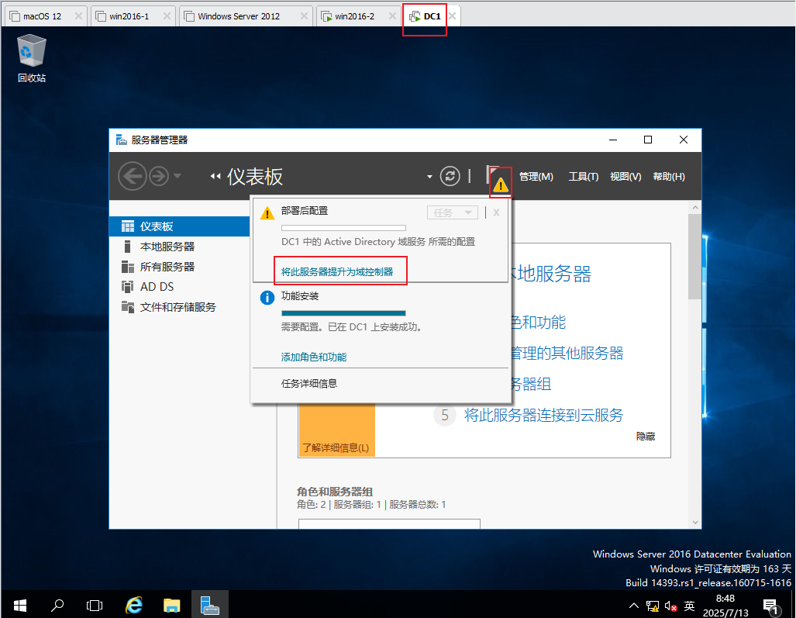
Task: Maximize the Server Manager window
Action: pyautogui.click(x=648, y=140)
